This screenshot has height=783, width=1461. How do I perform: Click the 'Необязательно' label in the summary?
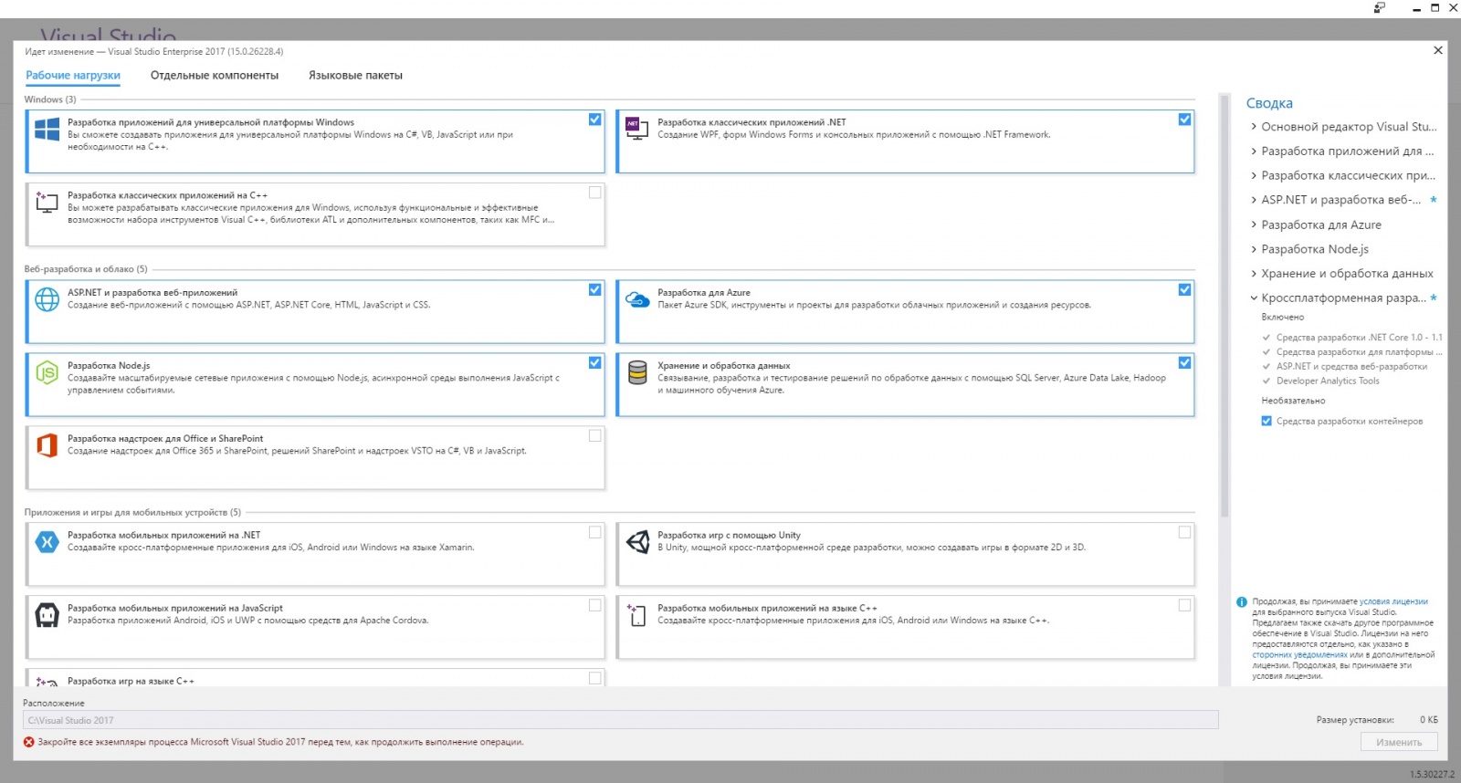tap(1293, 401)
